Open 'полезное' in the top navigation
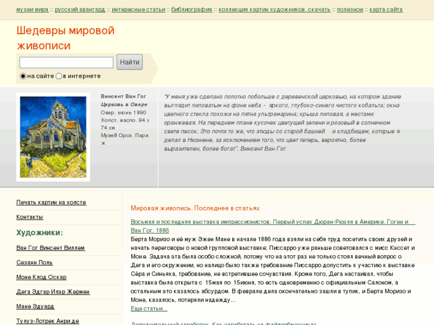This screenshot has width=434, height=325. (x=350, y=10)
